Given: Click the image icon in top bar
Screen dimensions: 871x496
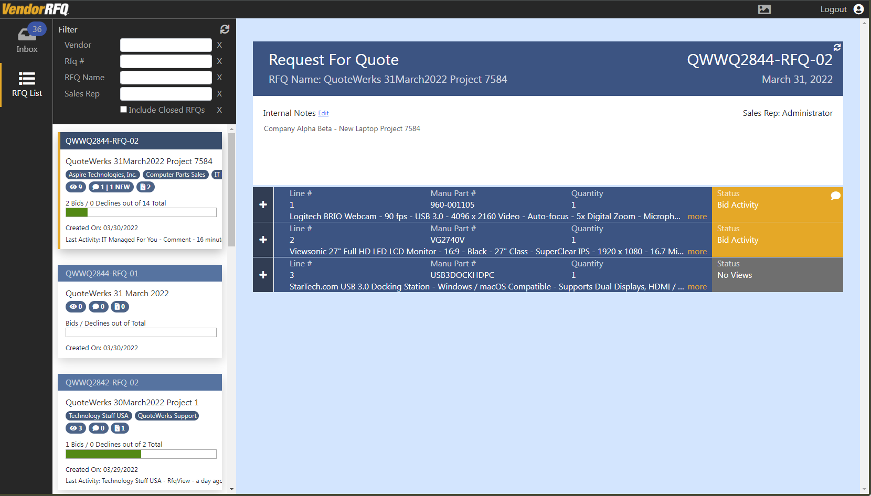Looking at the screenshot, I should pyautogui.click(x=764, y=9).
